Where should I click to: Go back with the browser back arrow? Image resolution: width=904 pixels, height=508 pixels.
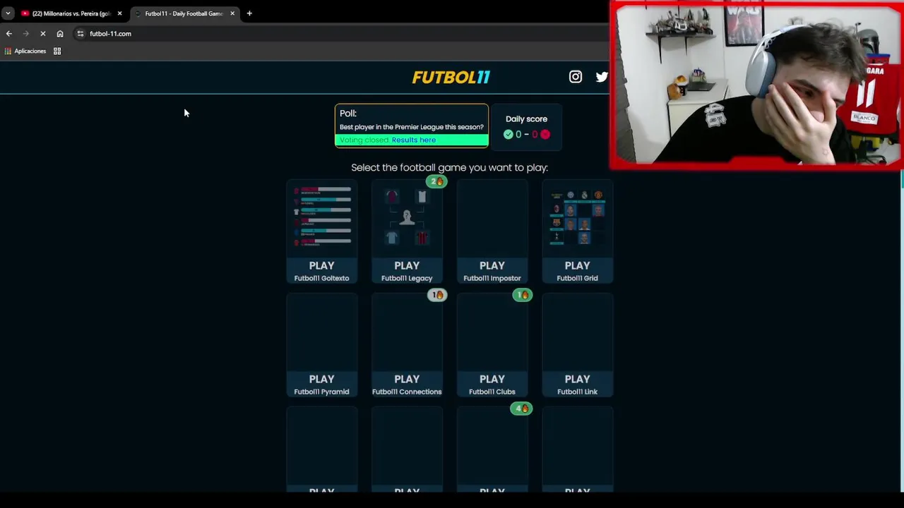click(x=9, y=33)
